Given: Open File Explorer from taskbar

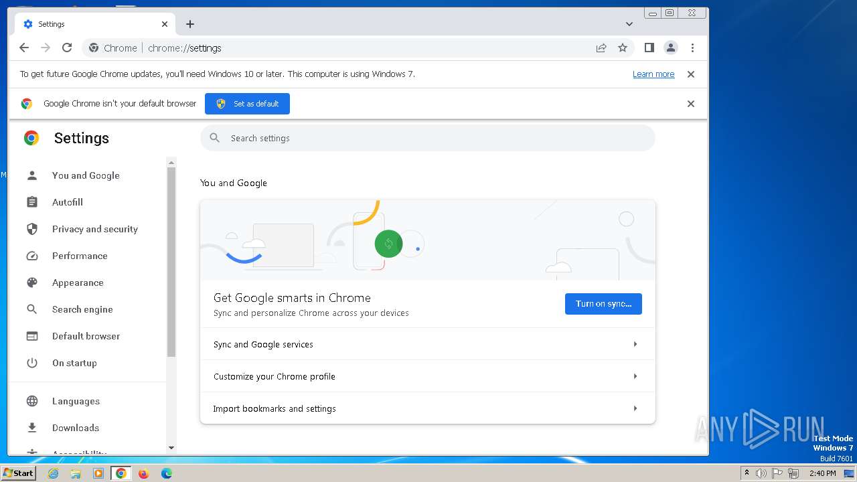Looking at the screenshot, I should (76, 473).
